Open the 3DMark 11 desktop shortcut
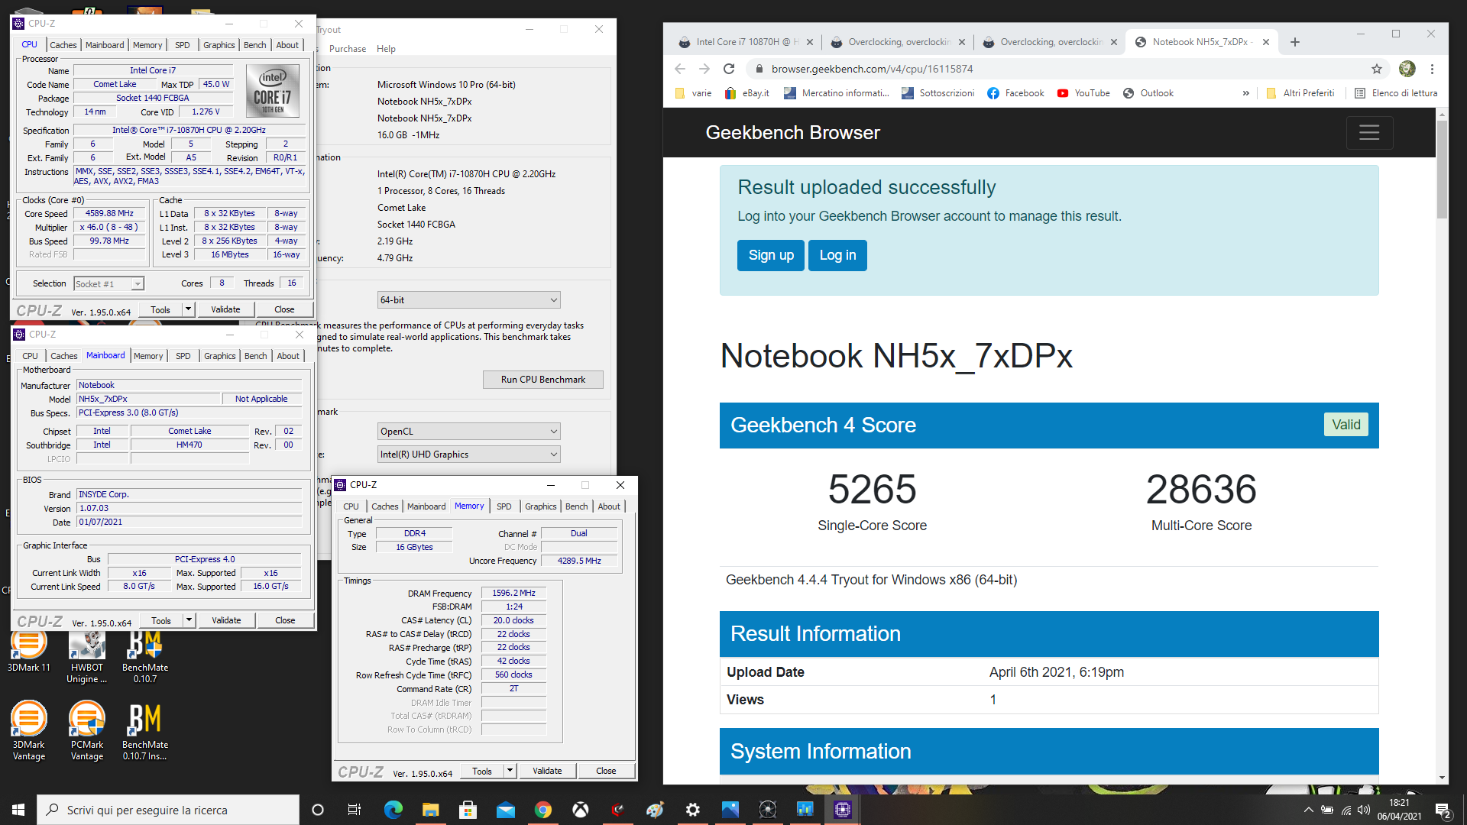This screenshot has height=825, width=1467. [x=28, y=651]
